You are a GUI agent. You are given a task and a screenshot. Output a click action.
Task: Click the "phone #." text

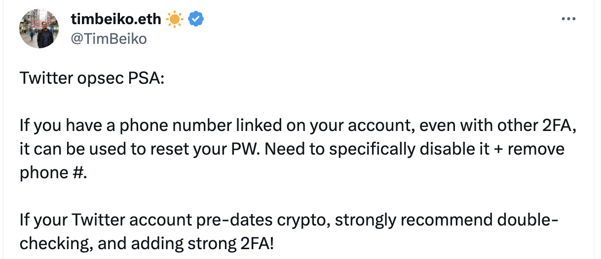tap(53, 173)
